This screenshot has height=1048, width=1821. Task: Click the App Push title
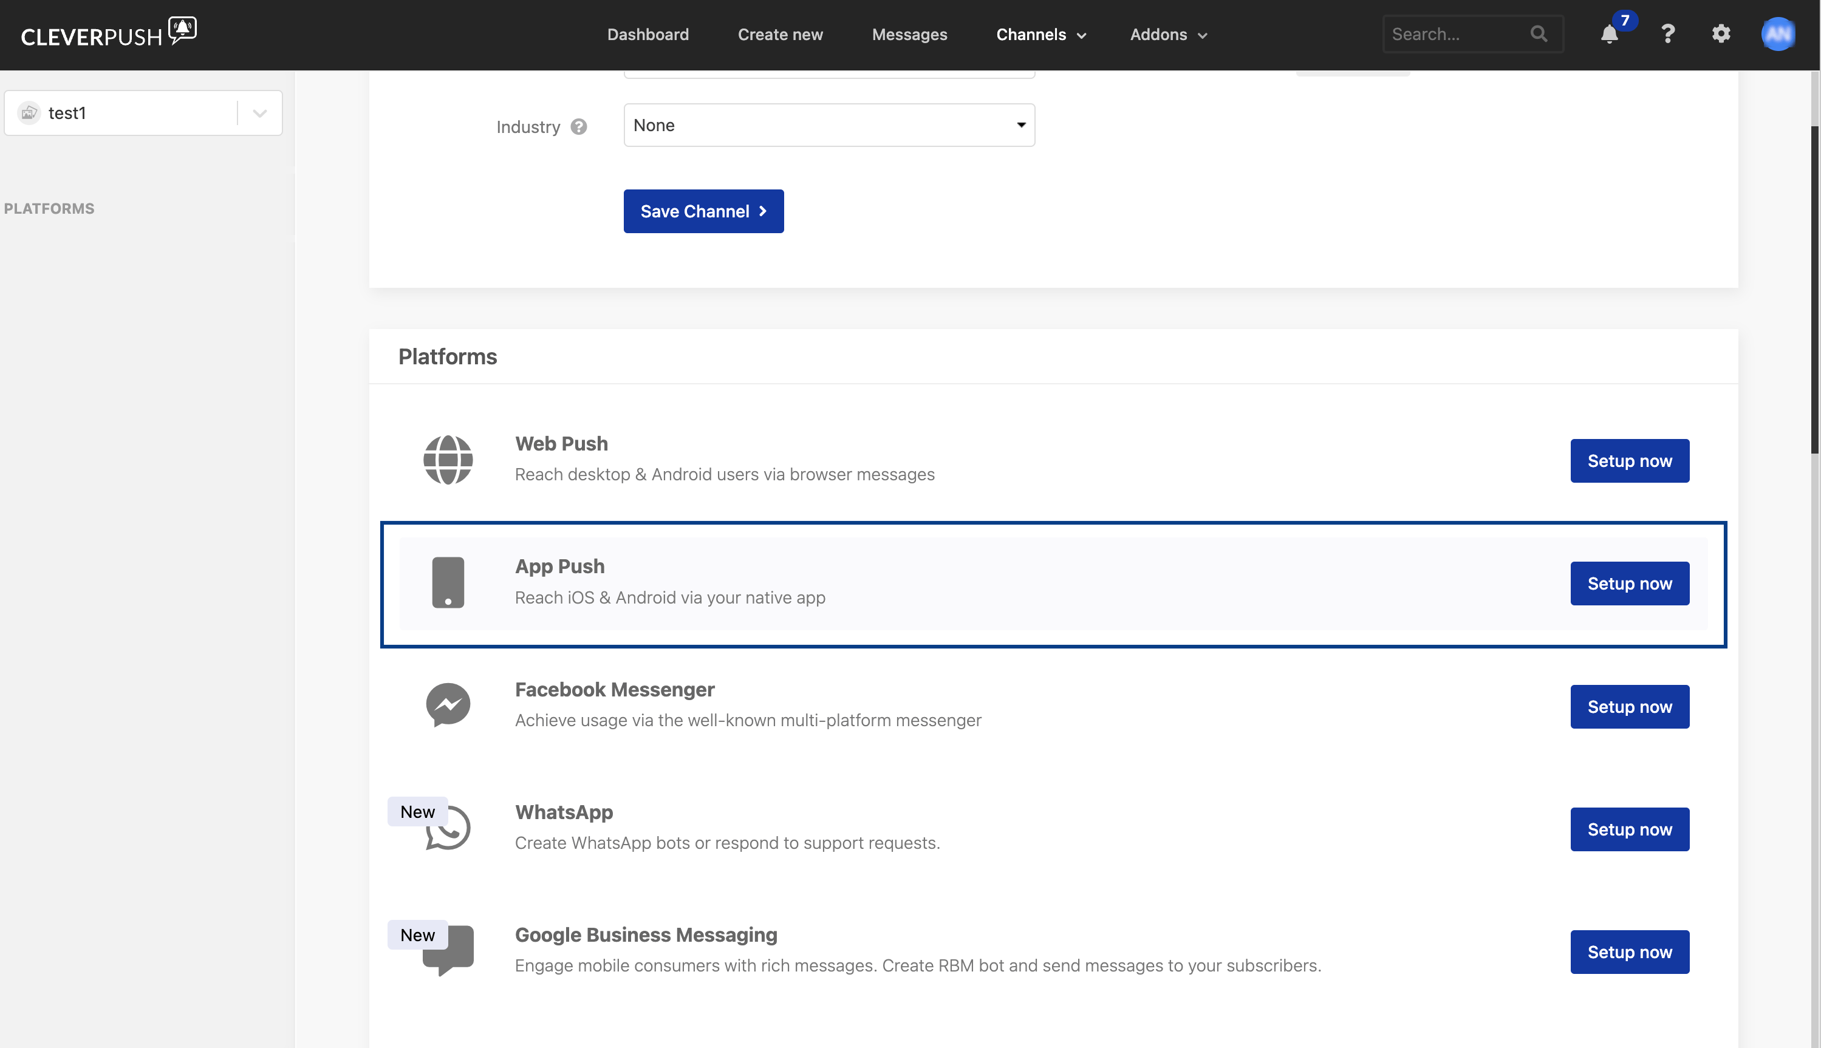559,567
